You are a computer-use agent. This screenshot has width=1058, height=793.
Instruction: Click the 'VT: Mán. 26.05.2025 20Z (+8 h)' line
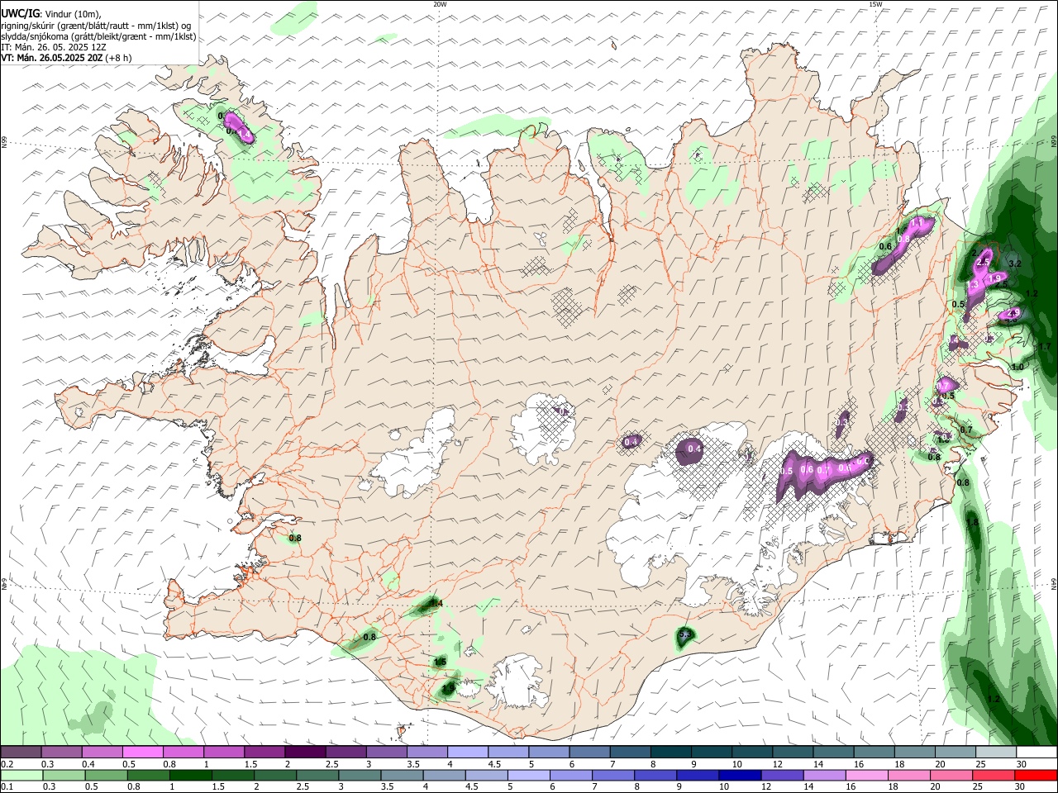point(66,59)
